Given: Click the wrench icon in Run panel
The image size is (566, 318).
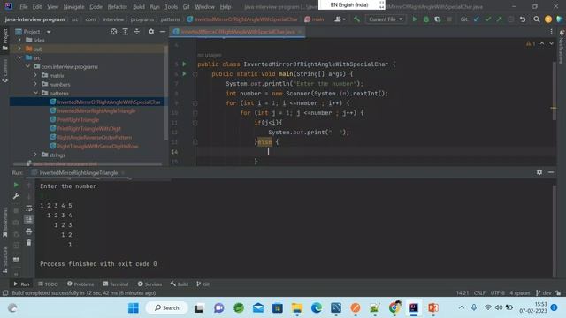Looking at the screenshot, I should tap(16, 196).
